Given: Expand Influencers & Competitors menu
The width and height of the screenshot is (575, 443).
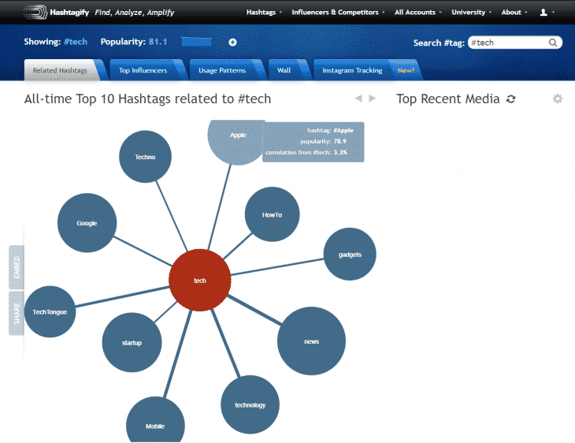Looking at the screenshot, I should tap(336, 13).
